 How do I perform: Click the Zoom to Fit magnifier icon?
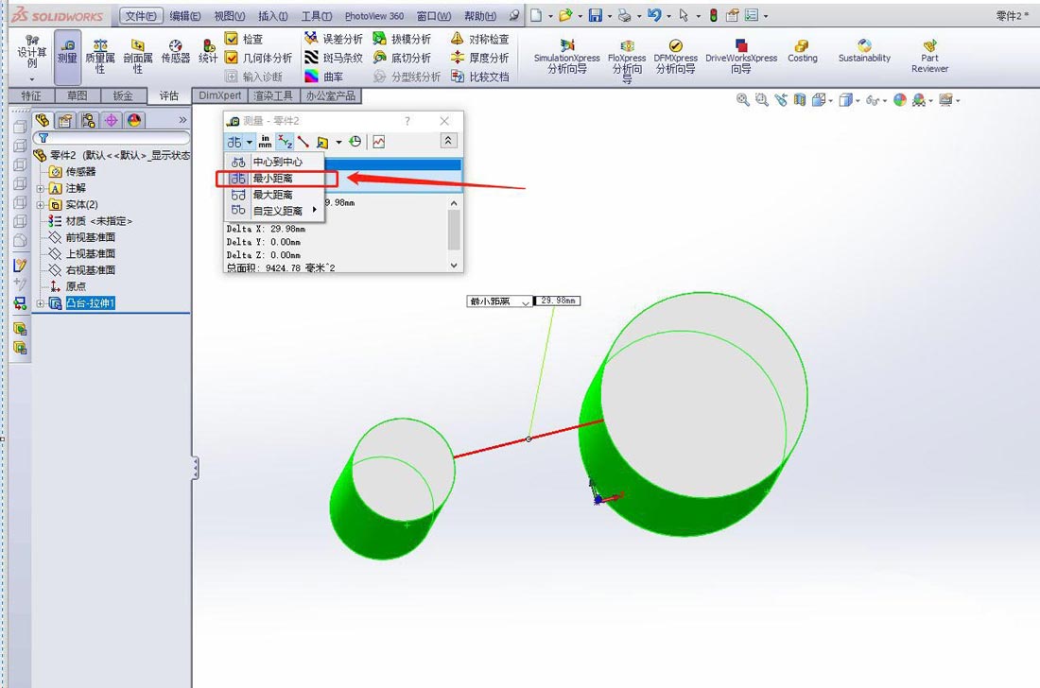(x=743, y=99)
